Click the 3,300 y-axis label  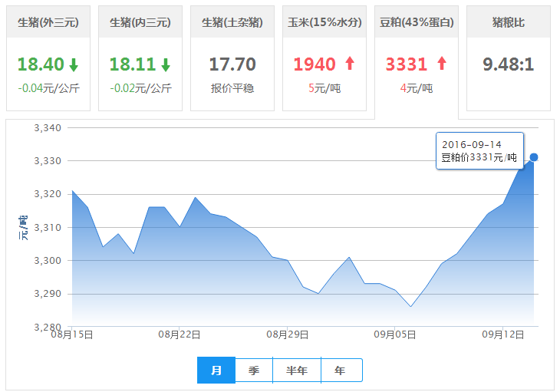point(48,261)
